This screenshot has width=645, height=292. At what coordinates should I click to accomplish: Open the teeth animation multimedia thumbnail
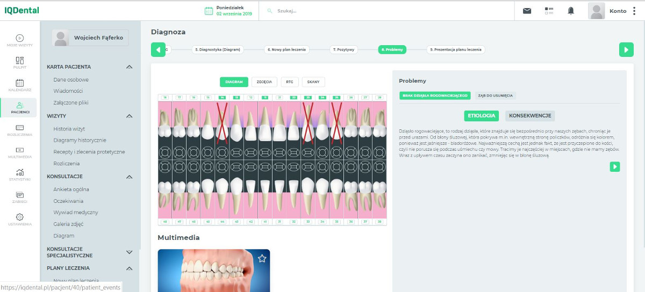(x=214, y=271)
